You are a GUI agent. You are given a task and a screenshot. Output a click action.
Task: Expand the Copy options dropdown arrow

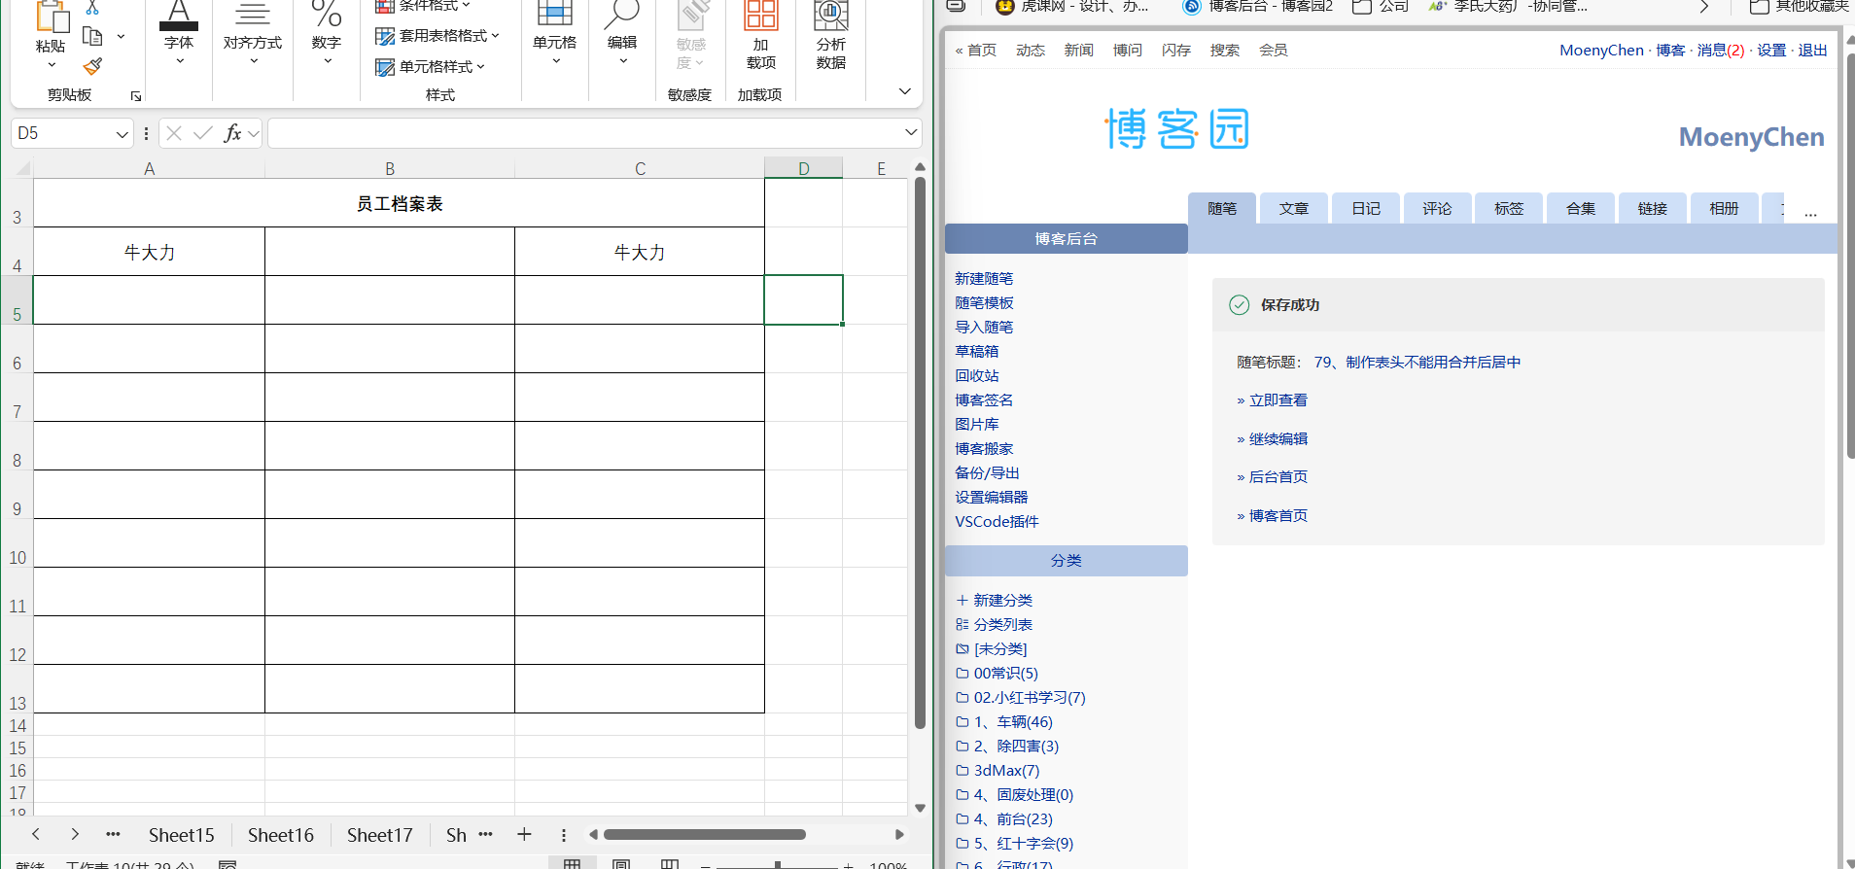[x=121, y=37]
